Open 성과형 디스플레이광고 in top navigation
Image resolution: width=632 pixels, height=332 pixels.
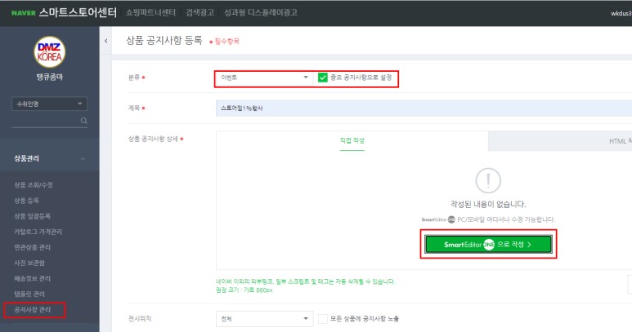[261, 12]
